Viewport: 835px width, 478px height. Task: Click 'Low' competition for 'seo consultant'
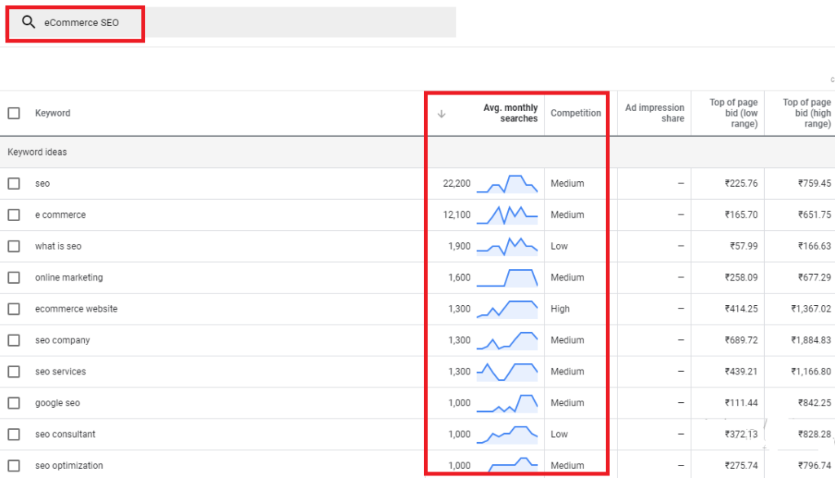559,434
